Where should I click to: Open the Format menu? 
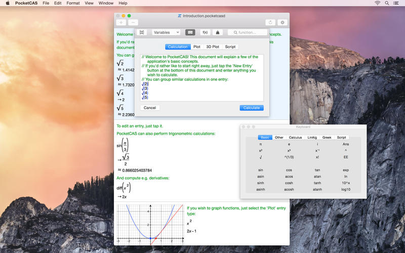click(x=73, y=3)
